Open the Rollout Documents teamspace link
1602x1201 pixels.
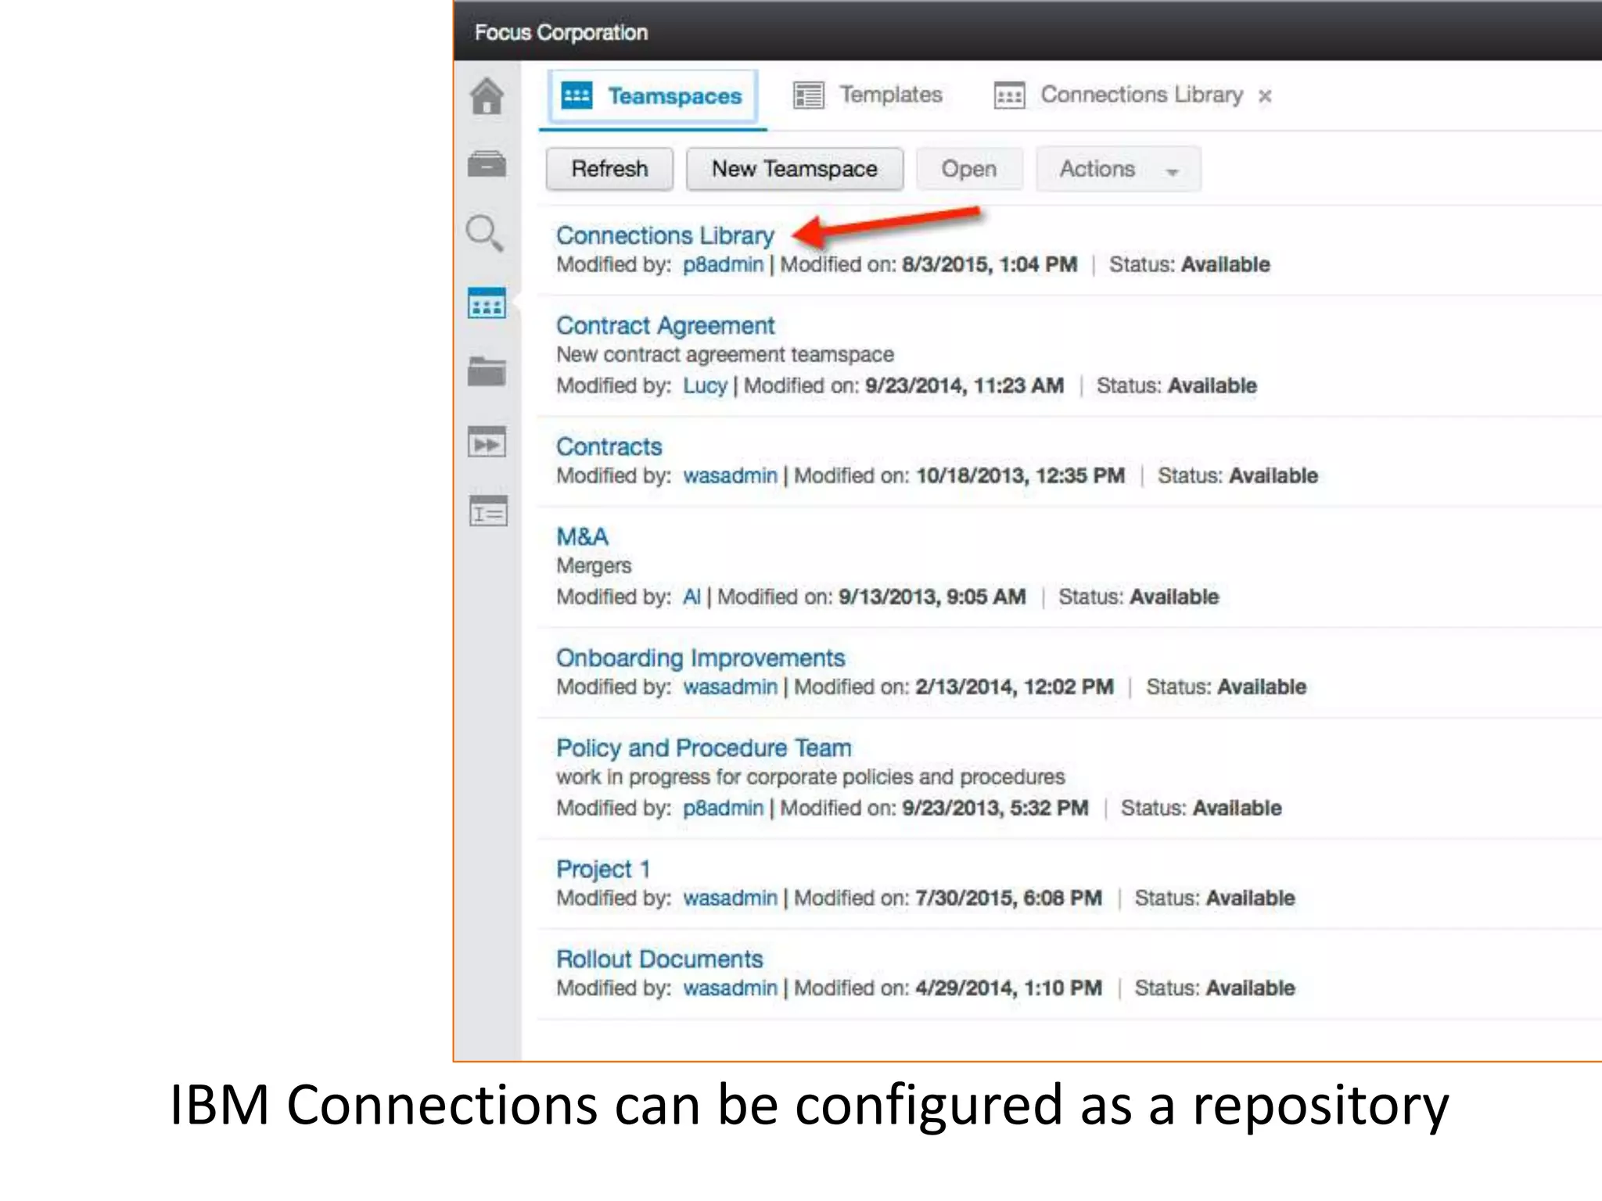(x=659, y=959)
